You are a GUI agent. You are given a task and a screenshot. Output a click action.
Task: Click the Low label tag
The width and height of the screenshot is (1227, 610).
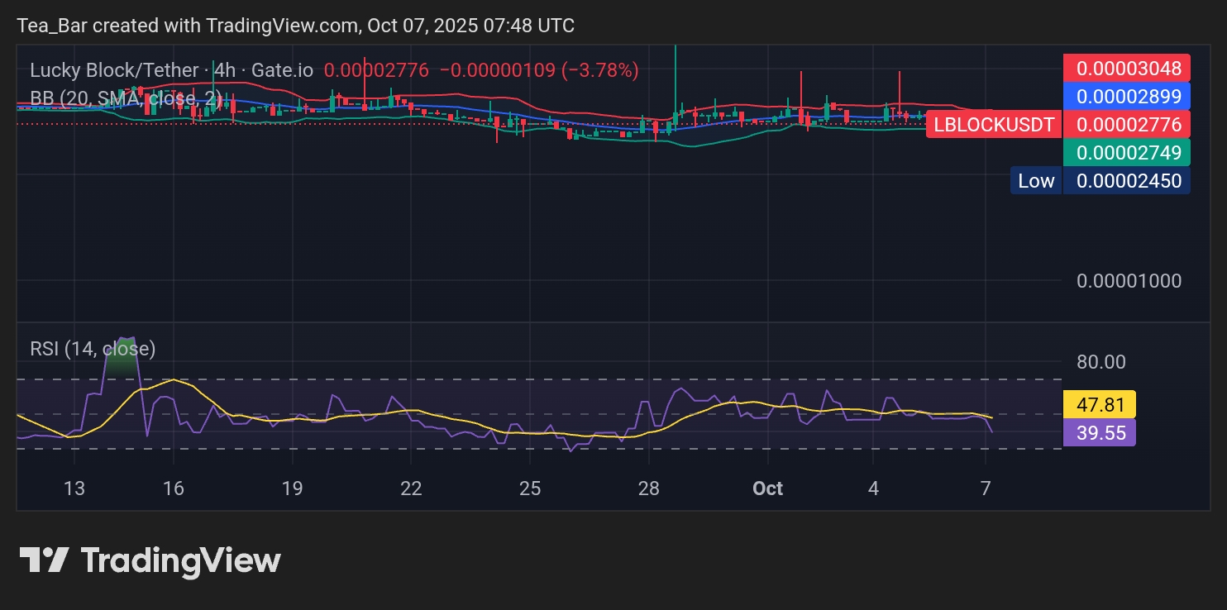coord(1036,181)
